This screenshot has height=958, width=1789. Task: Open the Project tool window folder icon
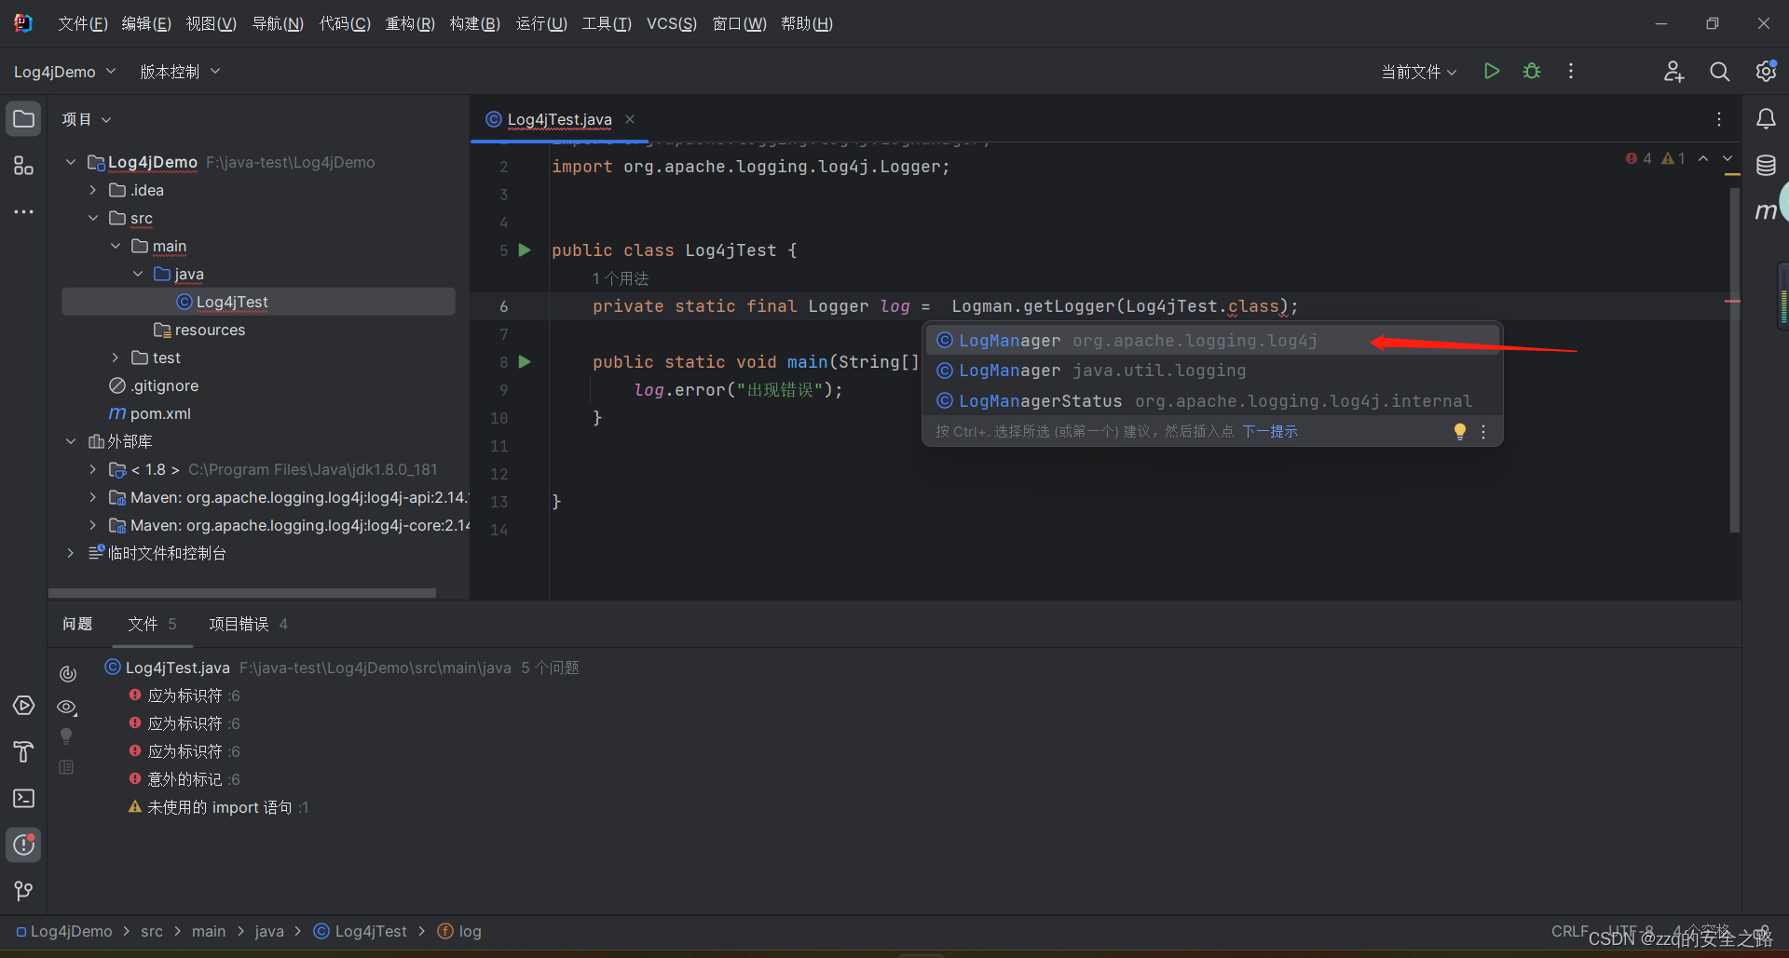(24, 119)
